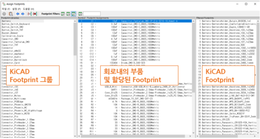Toggle filter by selected library
This screenshot has width=260, height=139.
[x=73, y=14]
